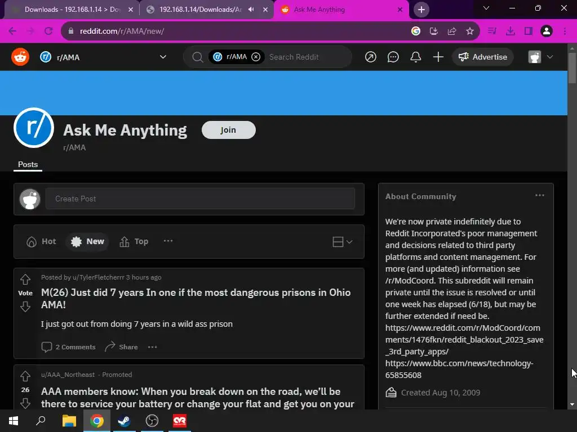The width and height of the screenshot is (577, 432).
Task: Open Chrome downloads icon
Action: pos(511,31)
